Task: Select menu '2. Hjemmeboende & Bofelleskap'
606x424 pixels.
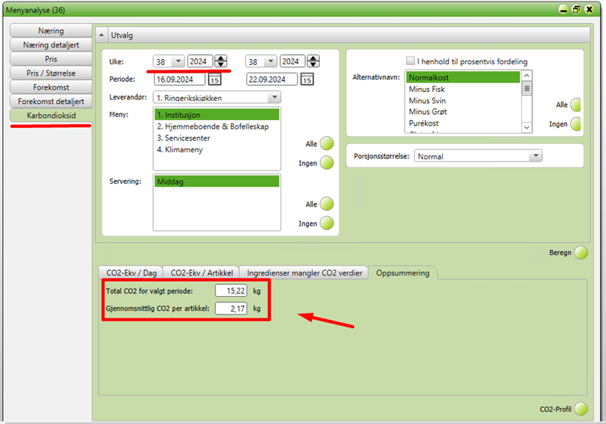Action: [217, 126]
